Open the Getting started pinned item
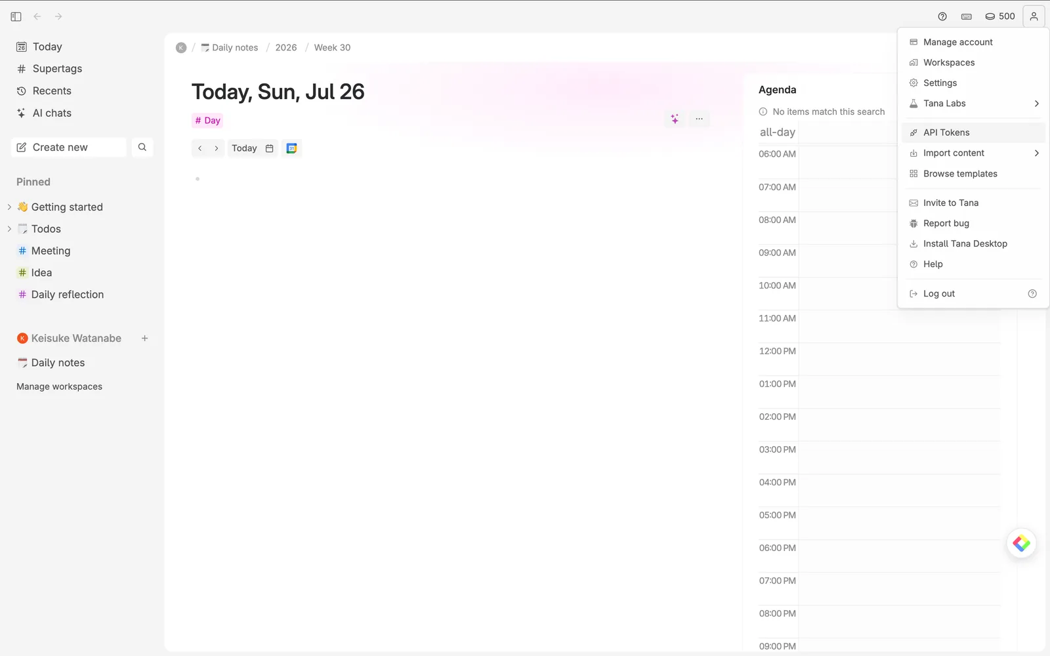The width and height of the screenshot is (1050, 656). point(67,207)
